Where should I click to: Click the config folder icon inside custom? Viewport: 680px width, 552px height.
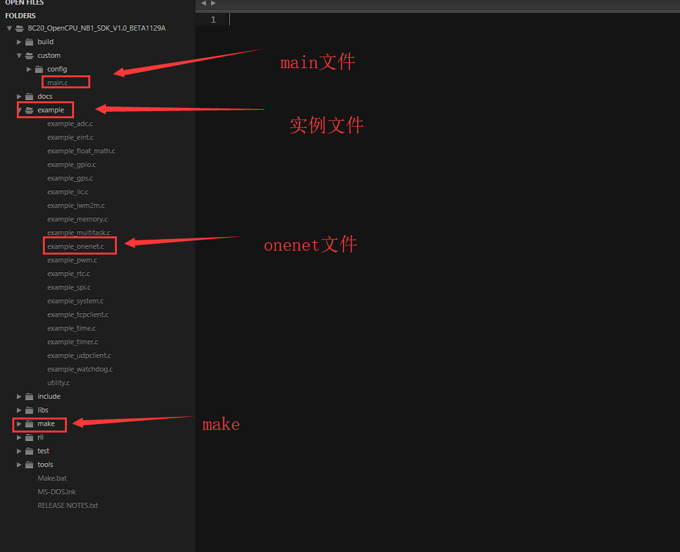(38, 69)
